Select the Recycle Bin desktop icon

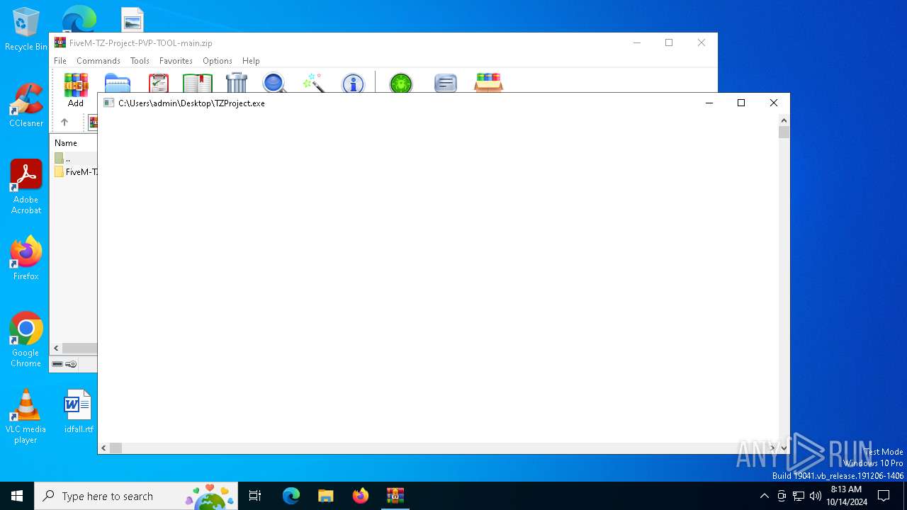(x=26, y=30)
